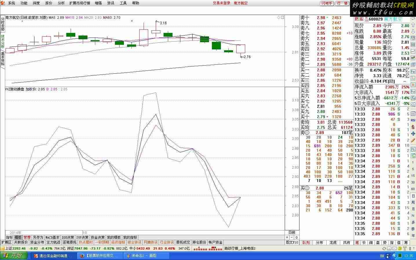Image resolution: width=416 pixels, height=260 pixels.
Task: Click the 行情 button in title bar
Action: (x=342, y=3)
